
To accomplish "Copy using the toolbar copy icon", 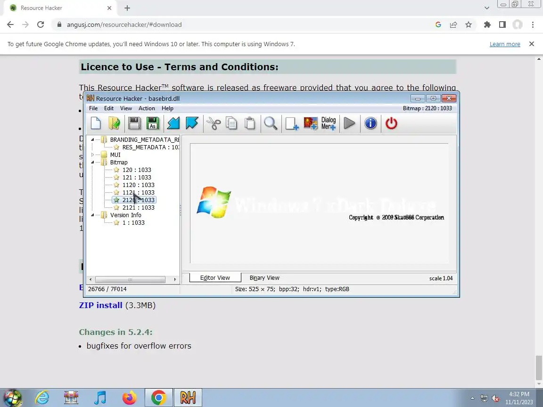I will tap(231, 123).
